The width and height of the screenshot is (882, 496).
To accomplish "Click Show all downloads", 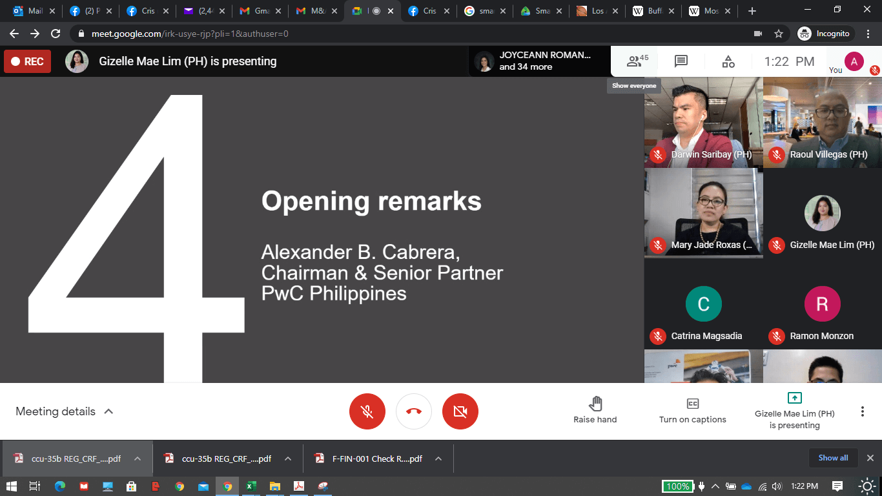I will click(x=833, y=458).
